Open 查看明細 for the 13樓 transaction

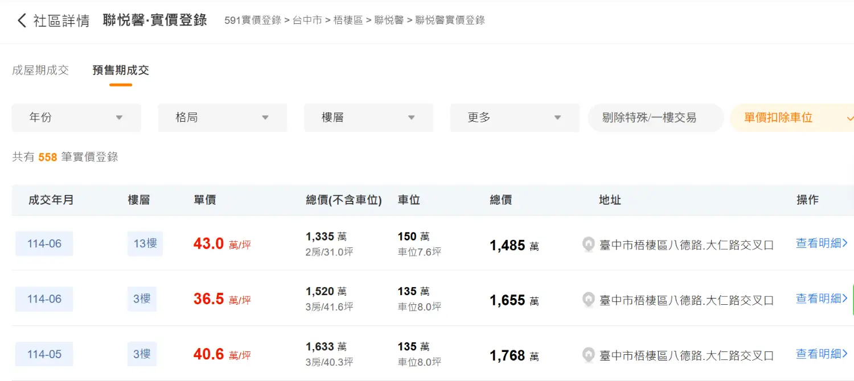[x=822, y=243]
